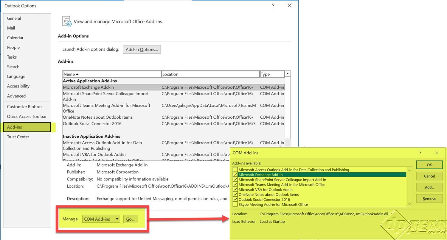Image resolution: width=447 pixels, height=240 pixels.
Task: Click COM Add-ins help question mark
Action: (x=420, y=153)
